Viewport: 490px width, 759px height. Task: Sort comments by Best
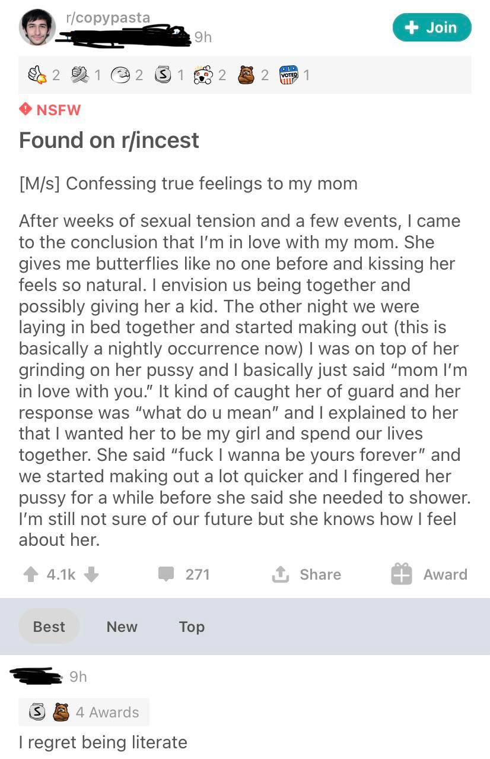pyautogui.click(x=49, y=627)
